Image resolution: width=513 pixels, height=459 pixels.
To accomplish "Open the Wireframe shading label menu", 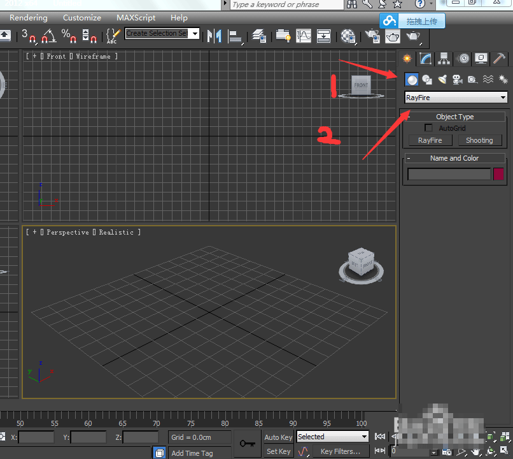I will coord(93,56).
